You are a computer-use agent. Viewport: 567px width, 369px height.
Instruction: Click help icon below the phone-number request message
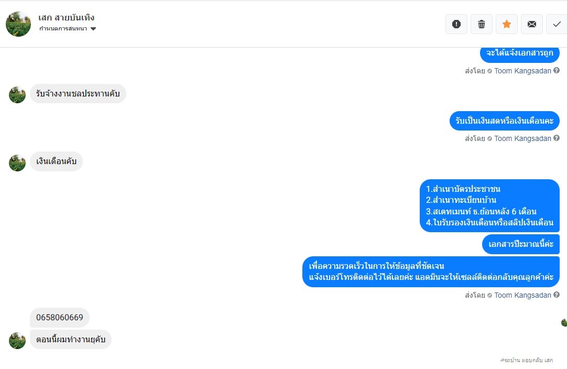(557, 295)
